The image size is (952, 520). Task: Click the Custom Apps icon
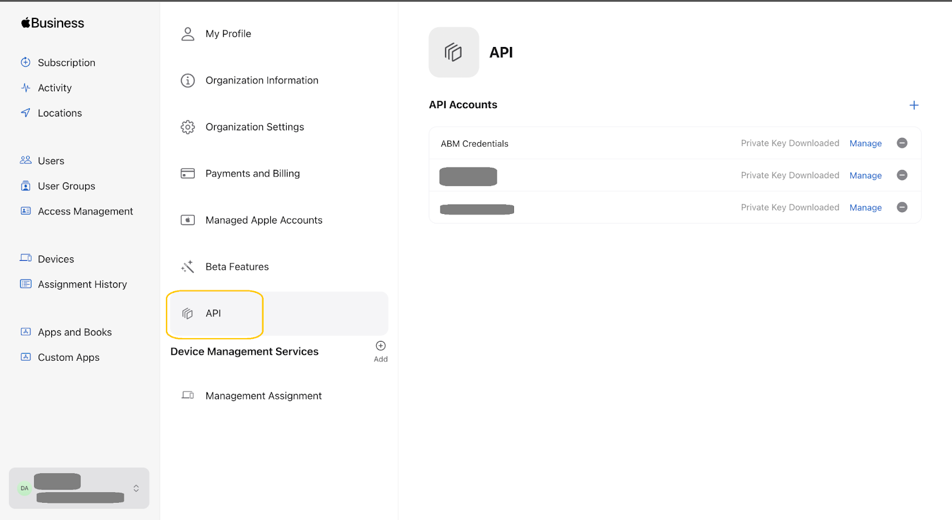[26, 357]
